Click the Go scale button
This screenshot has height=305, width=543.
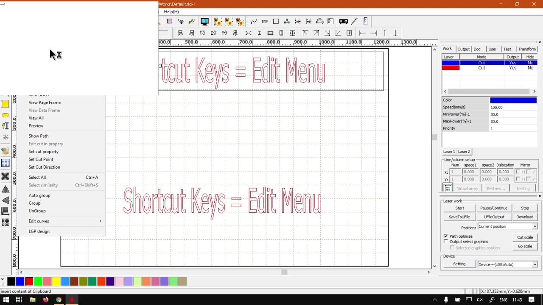[x=525, y=246]
